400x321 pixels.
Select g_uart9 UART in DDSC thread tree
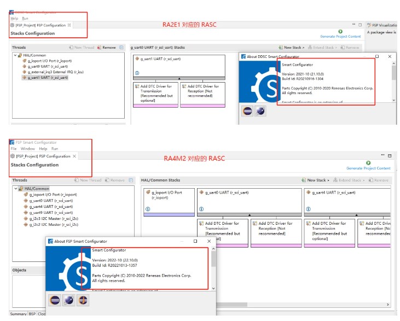[45, 66]
